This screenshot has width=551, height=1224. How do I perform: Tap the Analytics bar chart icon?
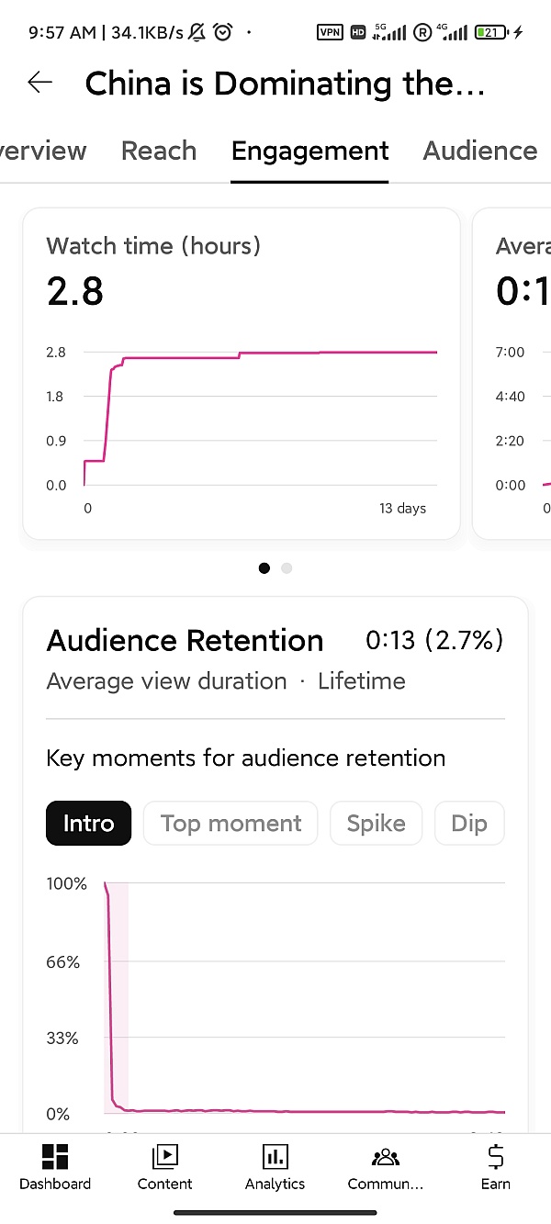[275, 1156]
